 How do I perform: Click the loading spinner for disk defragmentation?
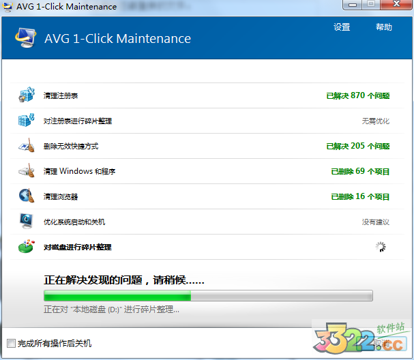point(381,247)
